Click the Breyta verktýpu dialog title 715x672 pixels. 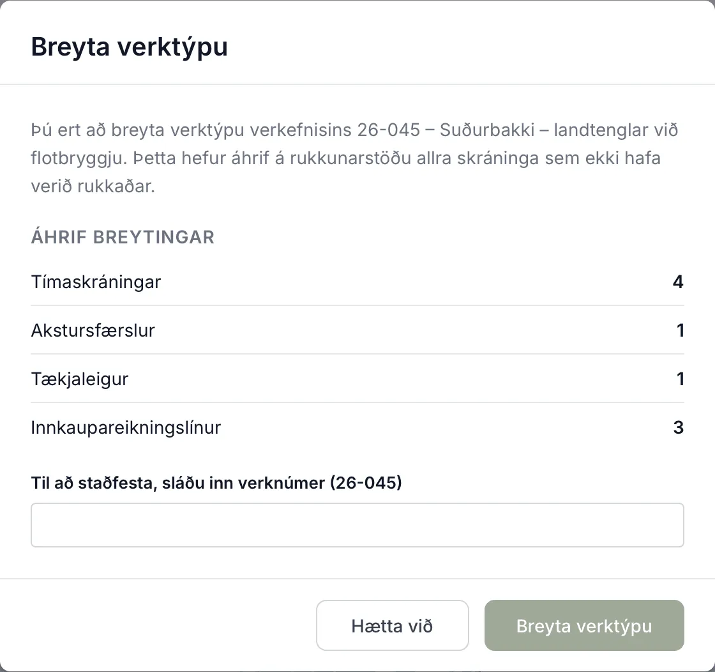tap(130, 47)
